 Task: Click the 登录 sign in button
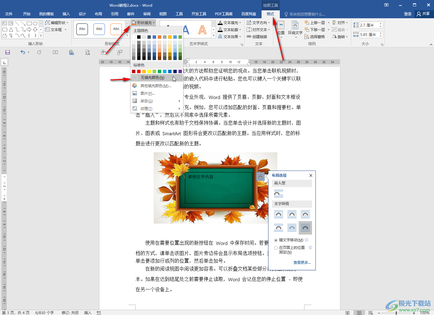[x=408, y=14]
